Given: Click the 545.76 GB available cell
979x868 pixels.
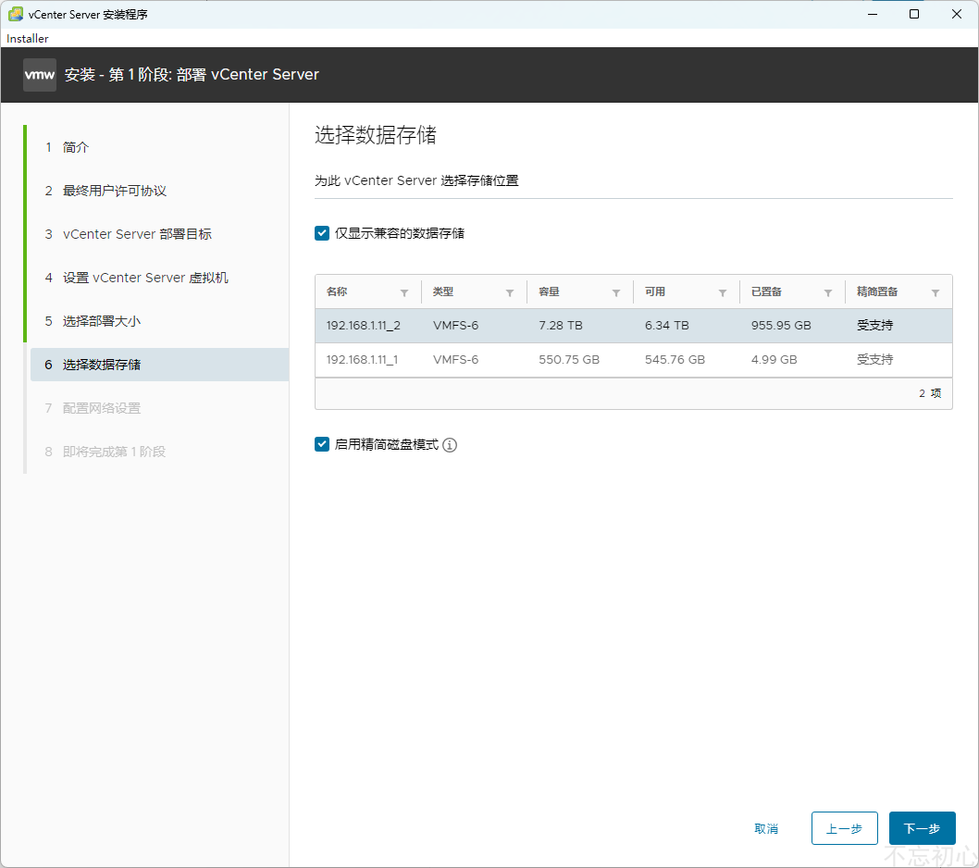Looking at the screenshot, I should (x=675, y=360).
